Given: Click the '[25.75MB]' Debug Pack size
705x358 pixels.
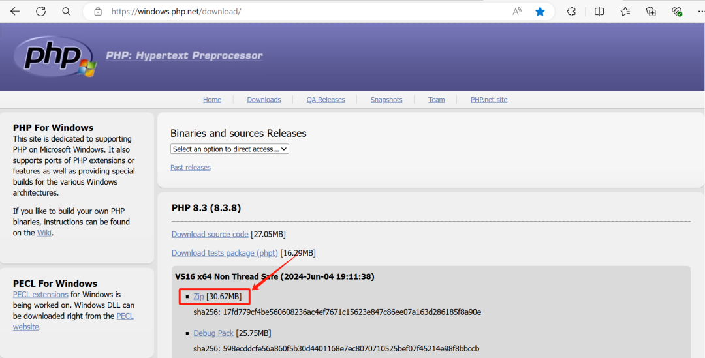Looking at the screenshot, I should pyautogui.click(x=253, y=333).
